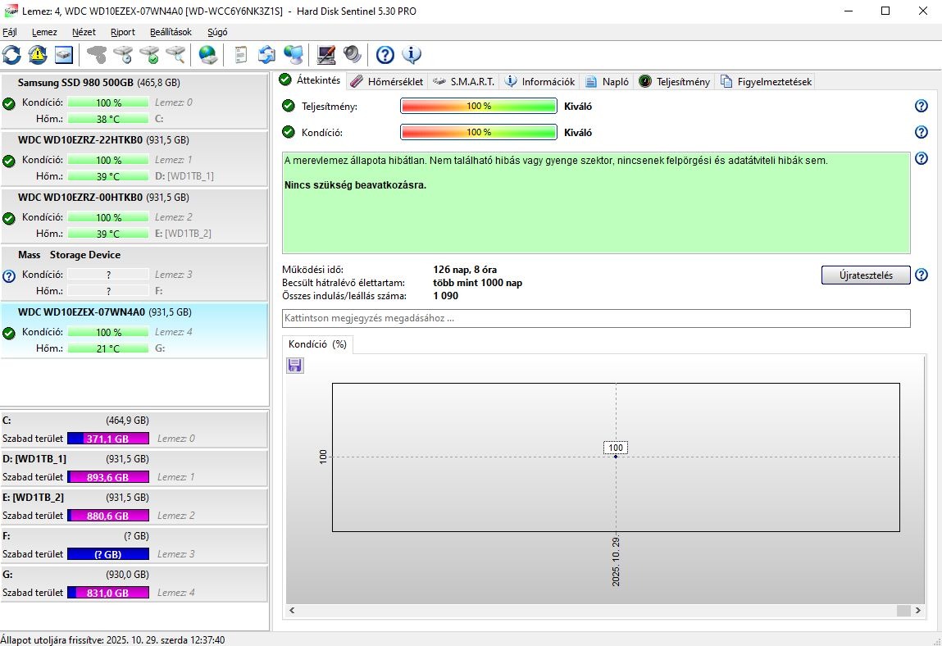Image resolution: width=942 pixels, height=646 pixels.
Task: Click the Teljesítmény 100 % gradient bar
Action: point(479,106)
